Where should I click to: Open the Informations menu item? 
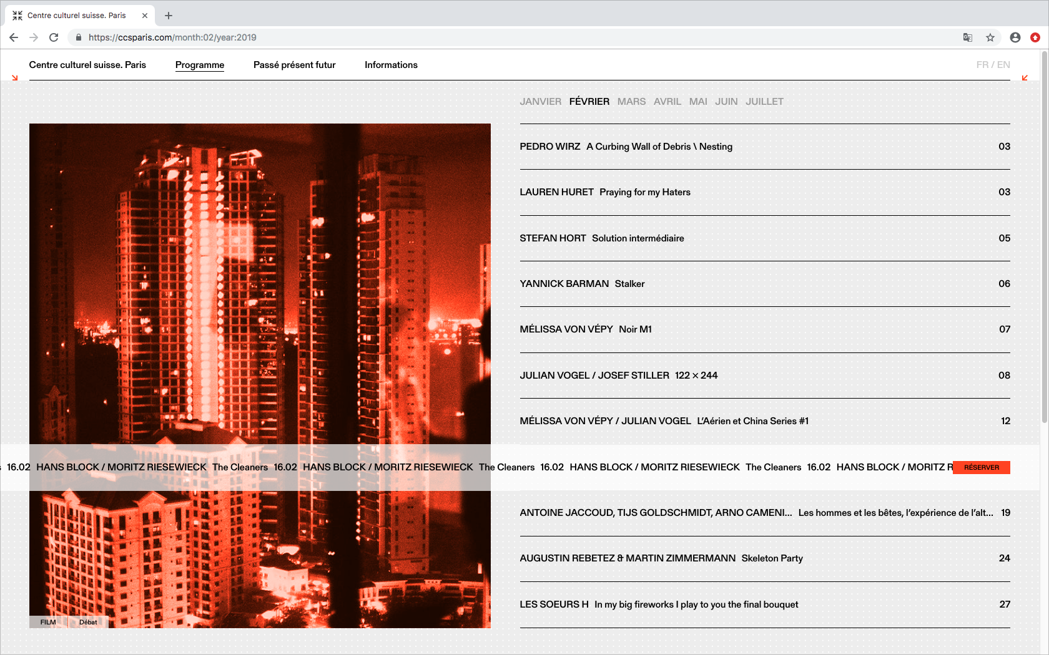[x=391, y=65]
